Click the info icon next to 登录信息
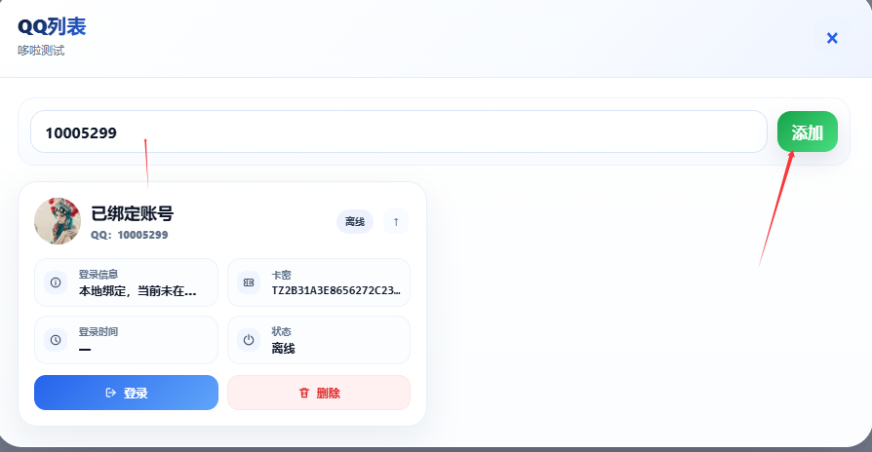This screenshot has width=872, height=452. [x=56, y=282]
